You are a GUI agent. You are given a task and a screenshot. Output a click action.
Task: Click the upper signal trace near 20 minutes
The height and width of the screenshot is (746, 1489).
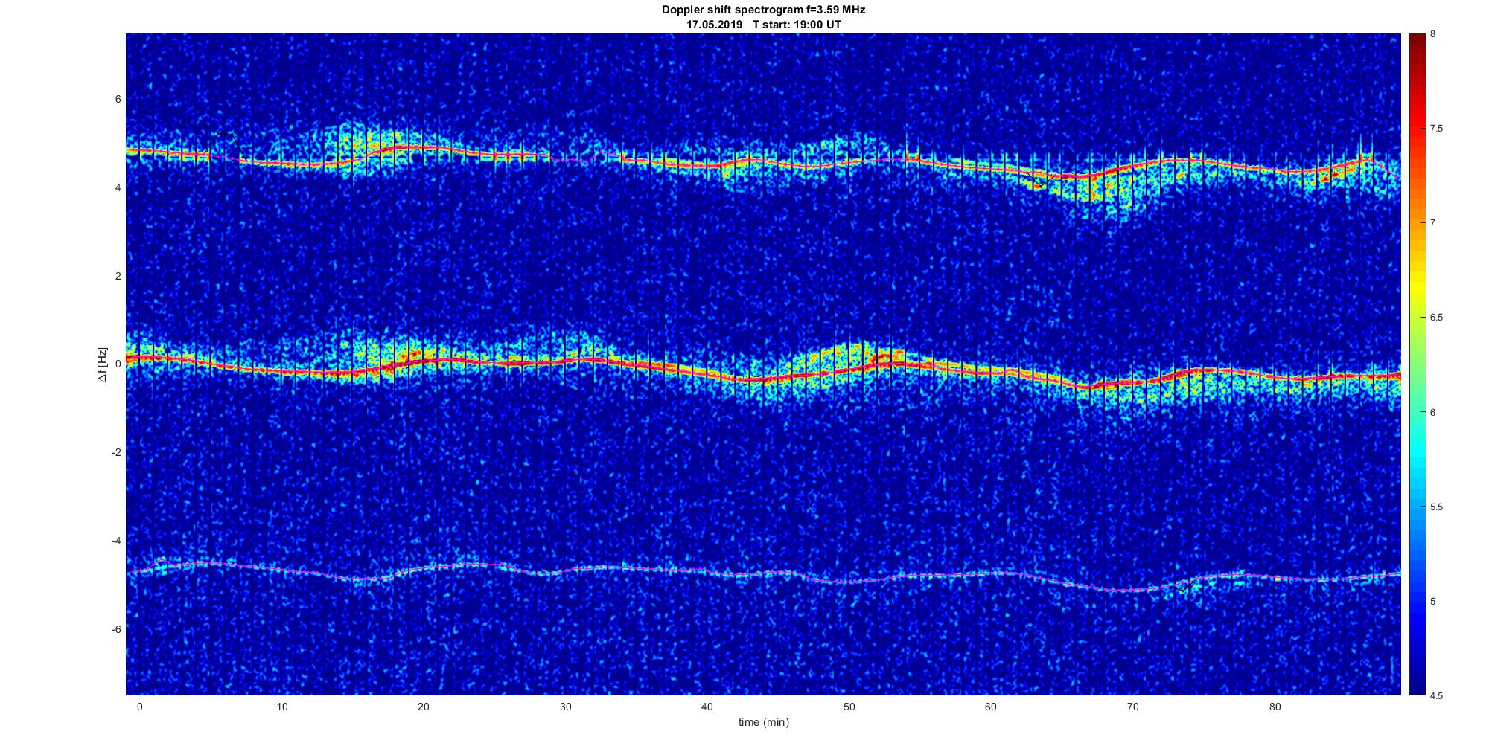pyautogui.click(x=423, y=149)
